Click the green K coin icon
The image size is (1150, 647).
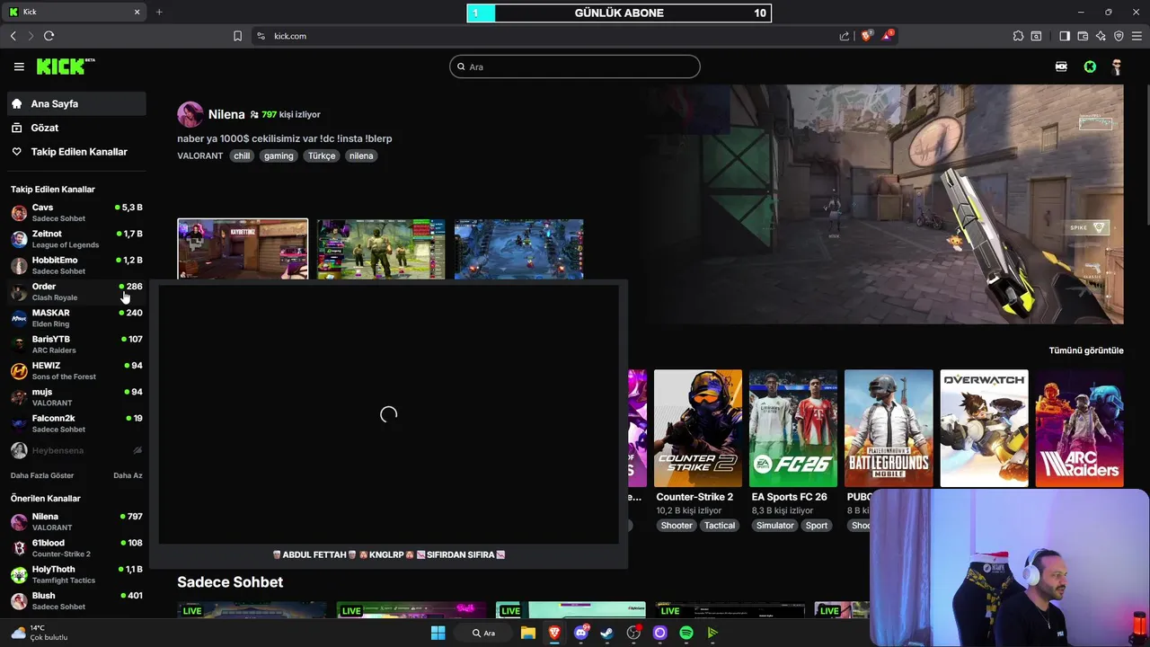(x=1090, y=66)
